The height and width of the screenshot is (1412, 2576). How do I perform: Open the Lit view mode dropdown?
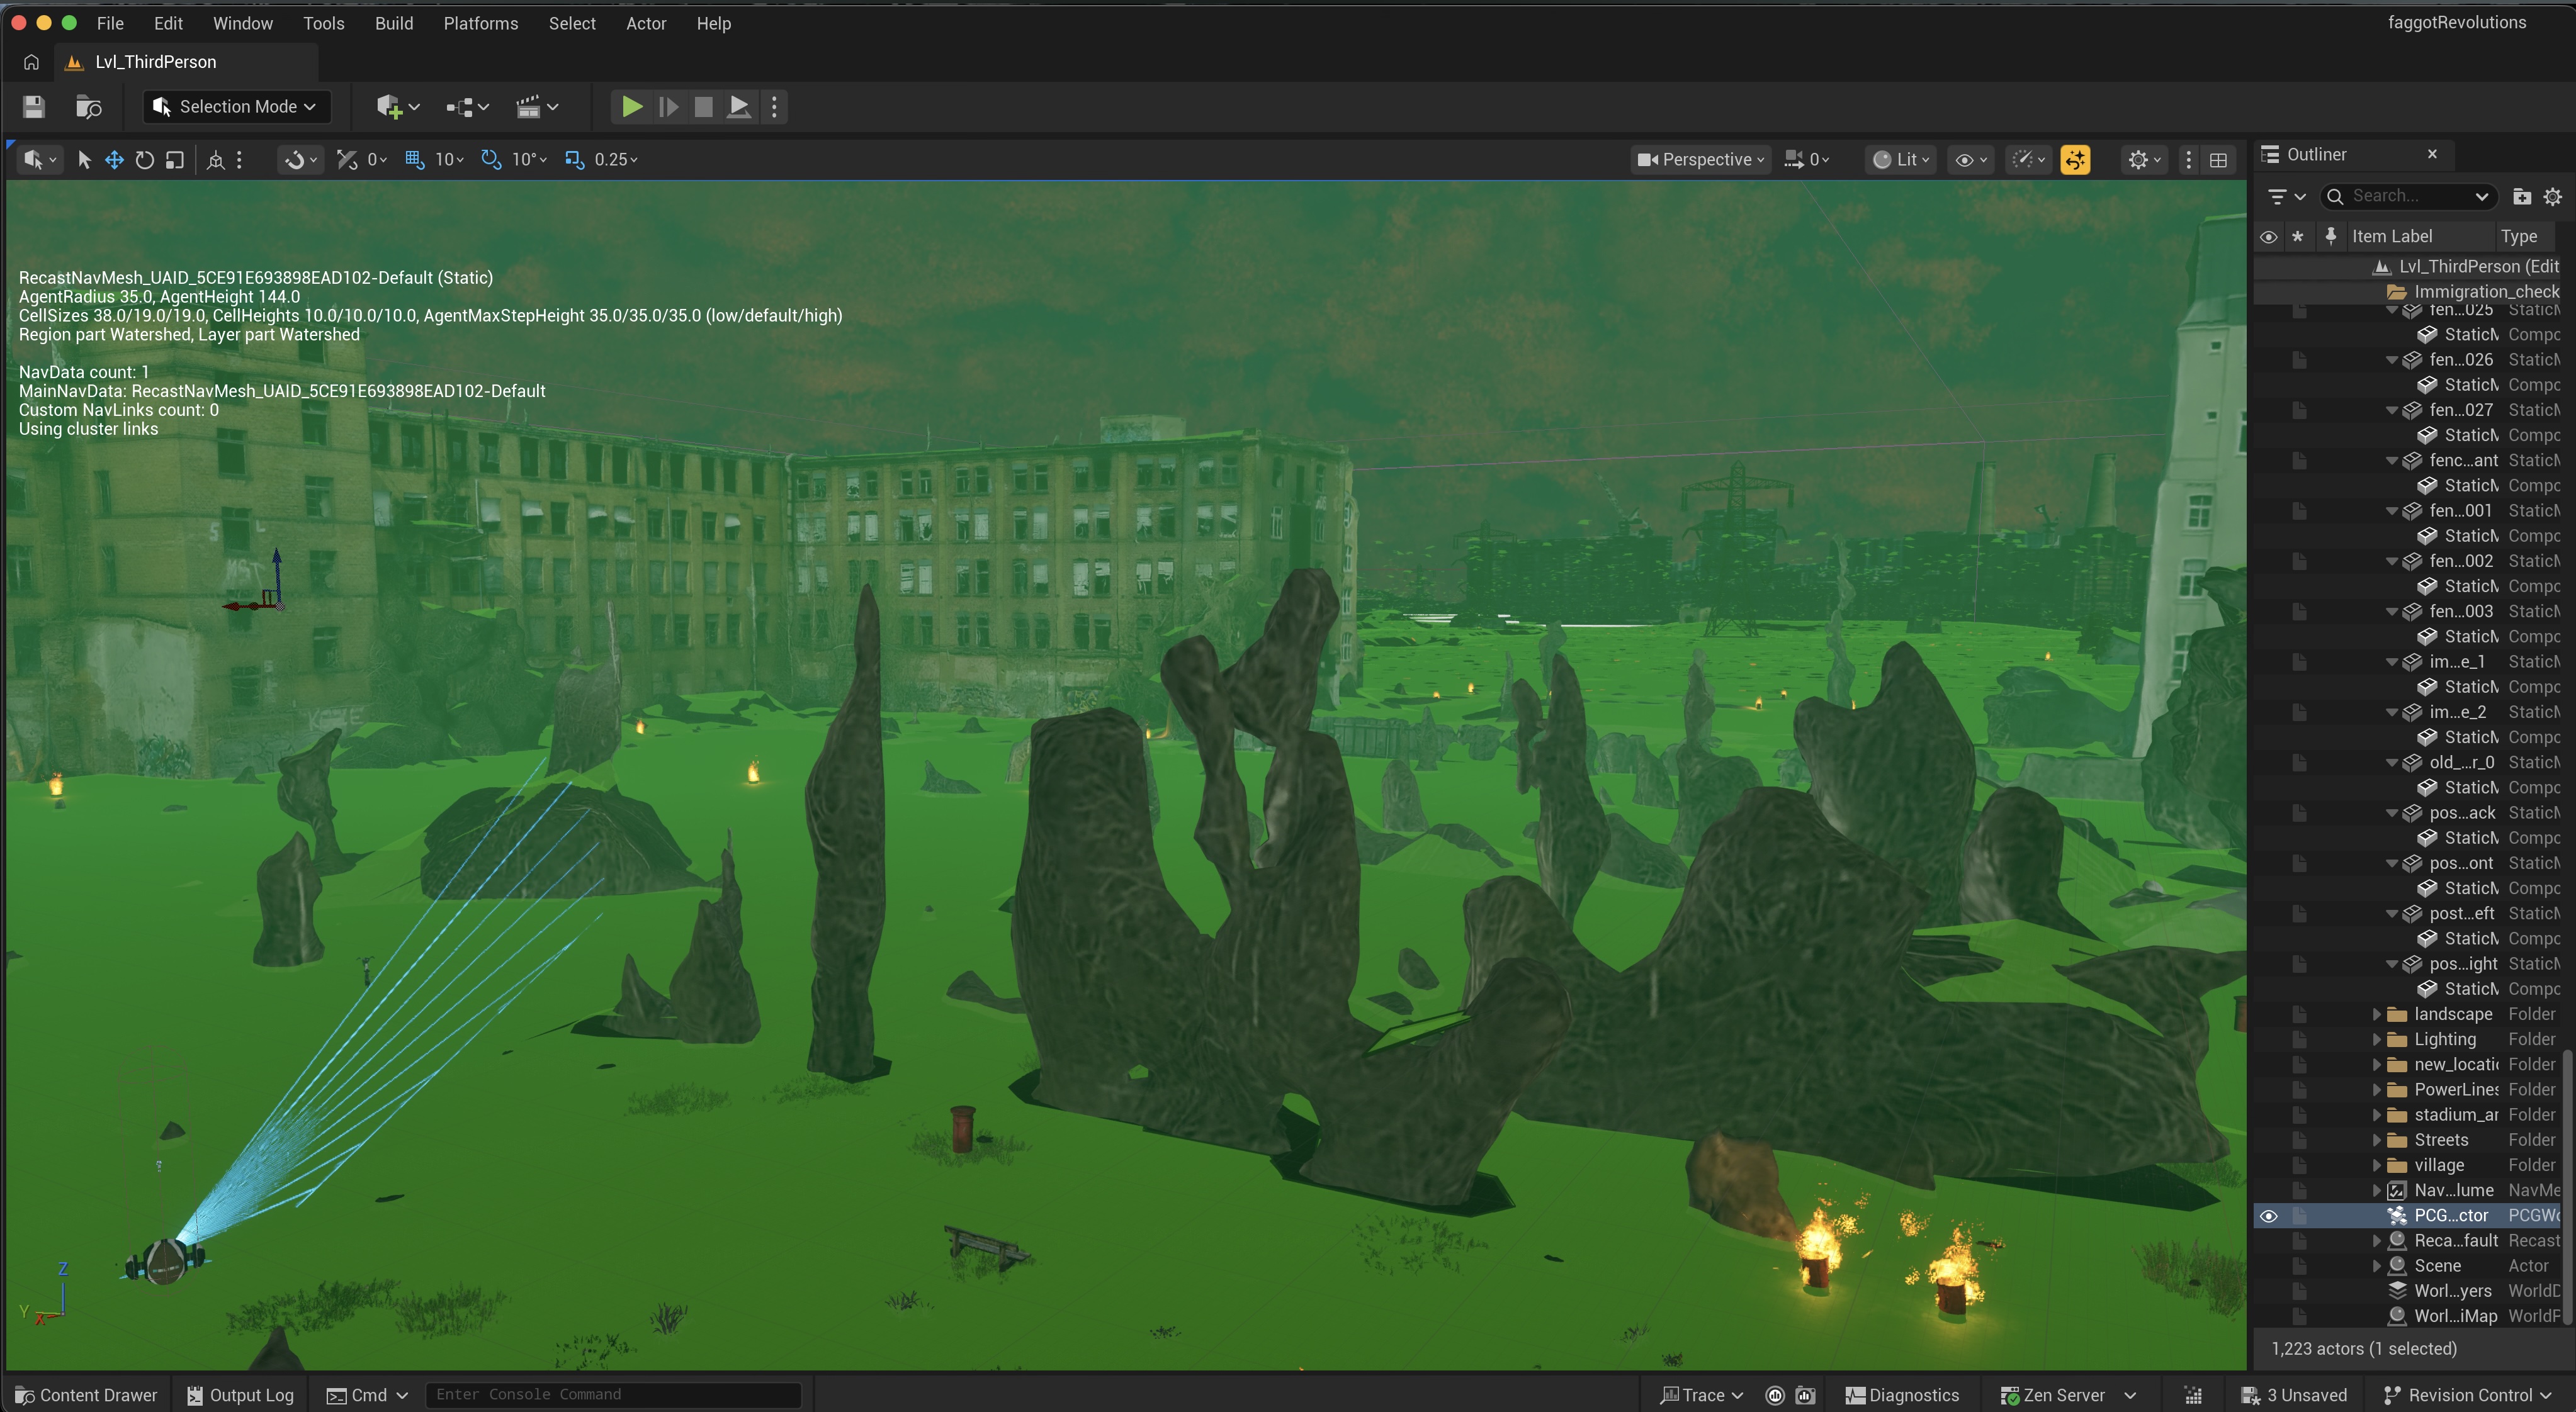pos(1900,160)
